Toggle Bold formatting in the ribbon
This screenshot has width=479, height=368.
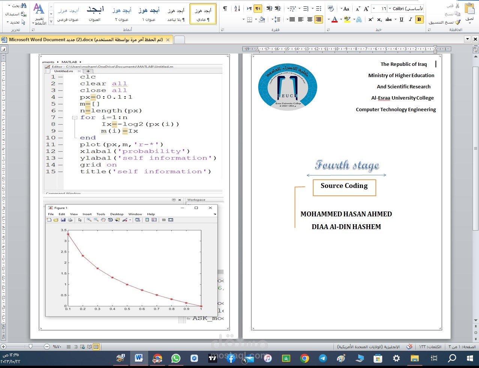pos(419,19)
